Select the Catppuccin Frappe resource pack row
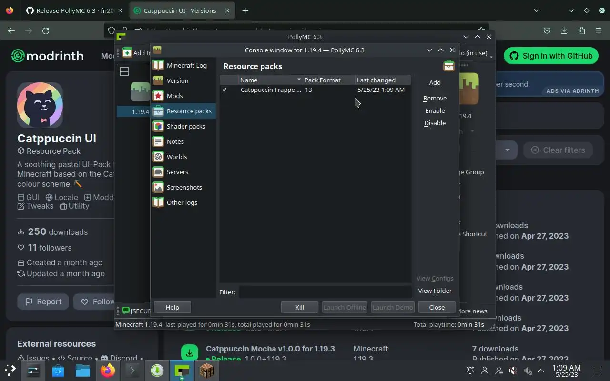The image size is (610, 381). (315, 90)
